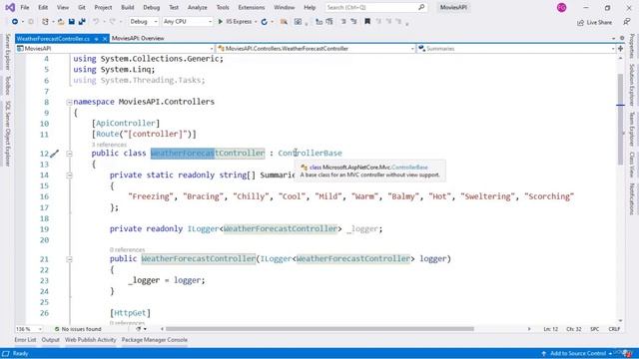The width and height of the screenshot is (639, 359).
Task: Open the File menu
Action: pyautogui.click(x=25, y=7)
